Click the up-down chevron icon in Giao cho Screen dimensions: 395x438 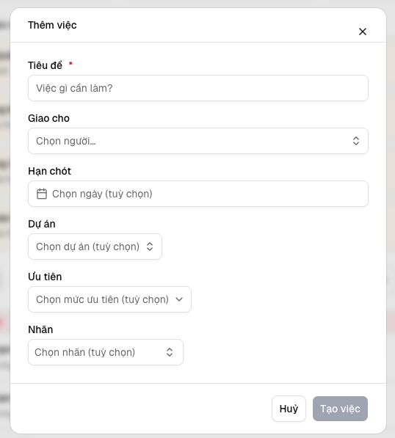(x=355, y=141)
